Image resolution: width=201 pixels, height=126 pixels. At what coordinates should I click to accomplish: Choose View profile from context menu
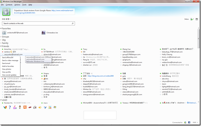[x=10, y=72]
